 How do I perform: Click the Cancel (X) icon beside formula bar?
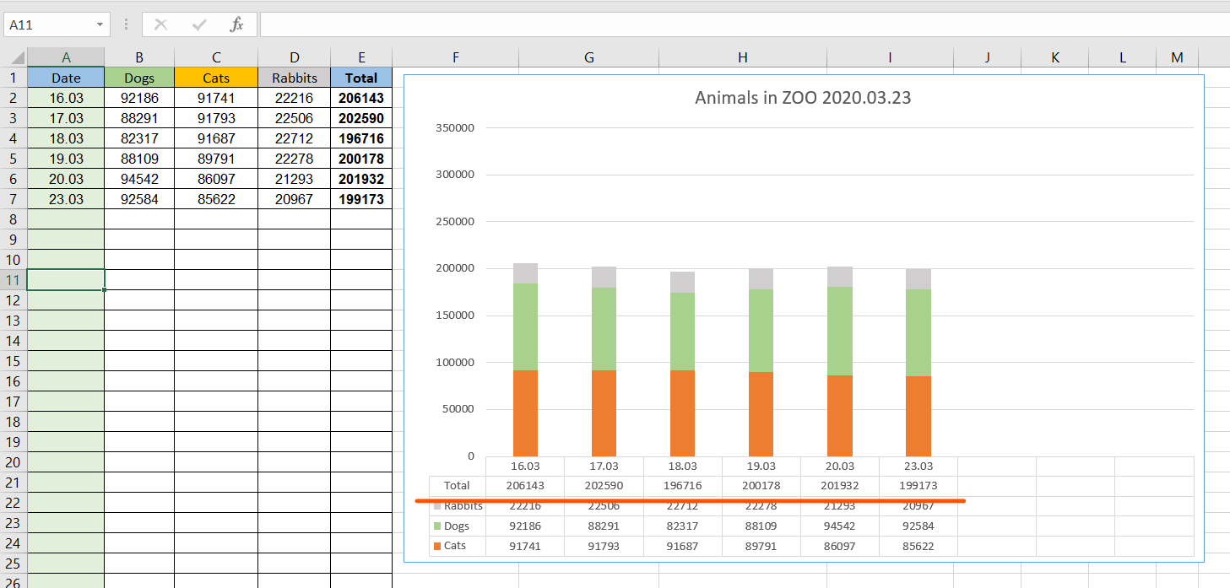point(160,24)
